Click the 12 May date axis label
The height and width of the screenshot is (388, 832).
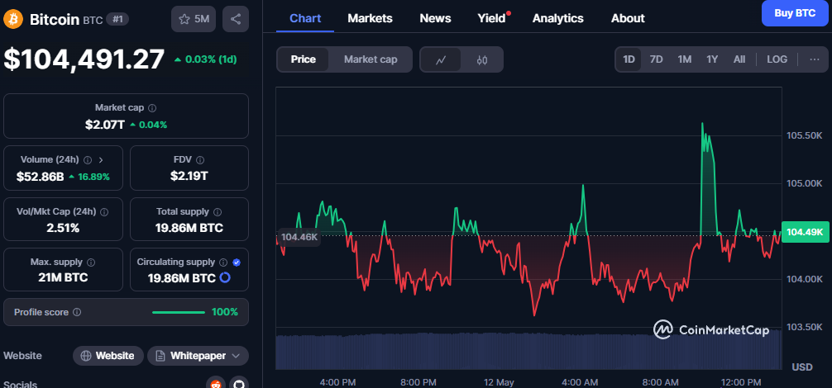[498, 382]
